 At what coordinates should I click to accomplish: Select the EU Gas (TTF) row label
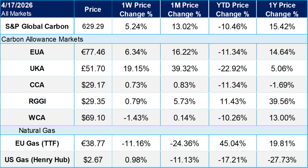click(37, 143)
